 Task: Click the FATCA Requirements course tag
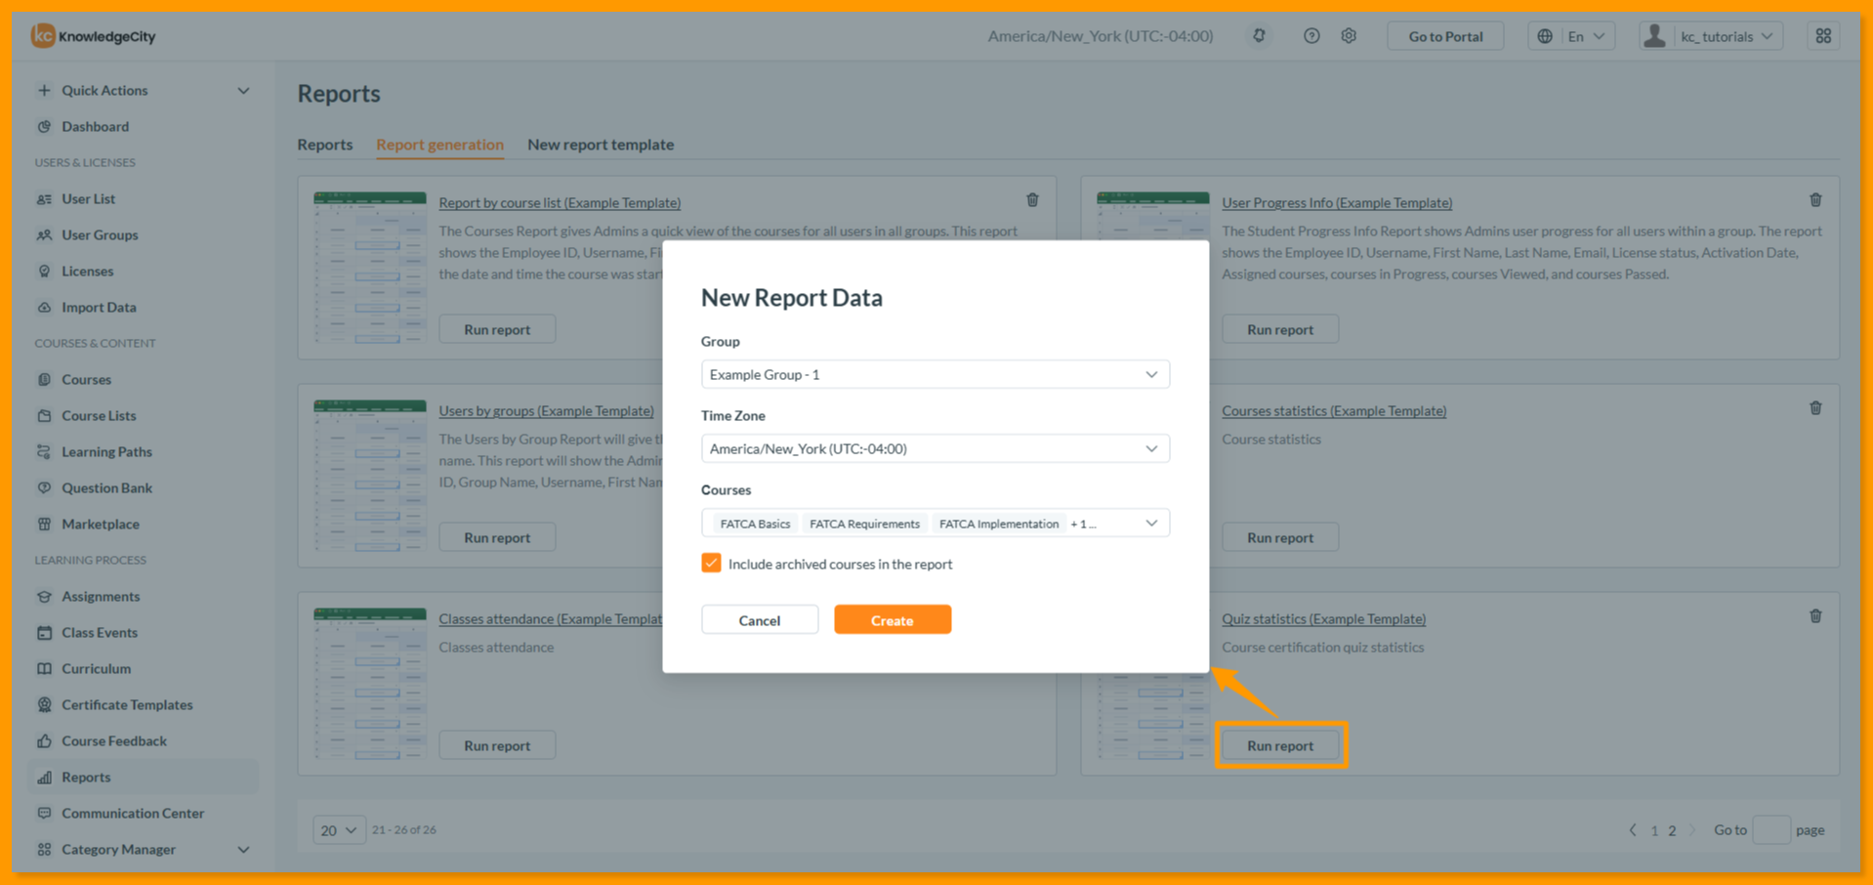[864, 524]
